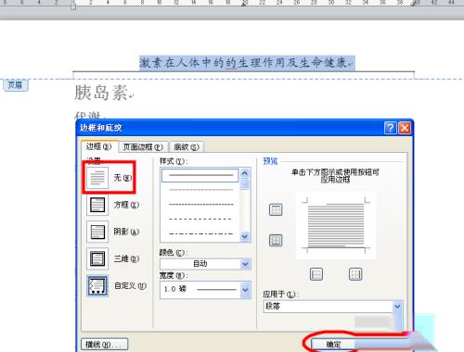Toggle the top border button in preview
Image resolution: width=464 pixels, height=352 pixels.
tap(276, 209)
